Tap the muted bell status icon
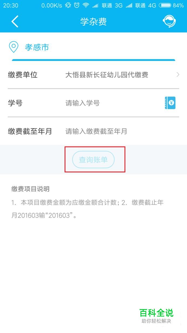The width and height of the screenshot is (187, 333). point(68,5)
